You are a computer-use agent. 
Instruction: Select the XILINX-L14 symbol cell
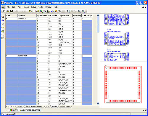click(27, 18)
